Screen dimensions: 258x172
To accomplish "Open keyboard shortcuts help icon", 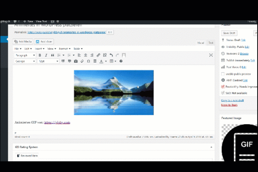I will 121,61.
